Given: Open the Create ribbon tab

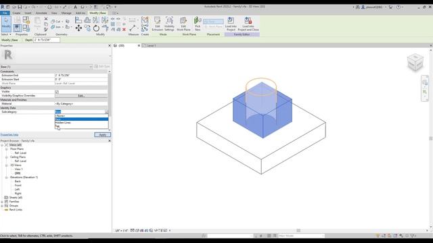Looking at the screenshot, I should point(16,13).
